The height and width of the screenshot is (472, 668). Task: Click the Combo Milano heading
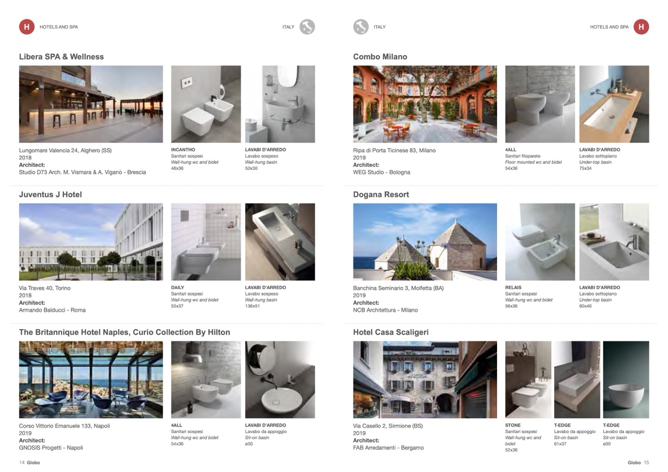(x=380, y=57)
